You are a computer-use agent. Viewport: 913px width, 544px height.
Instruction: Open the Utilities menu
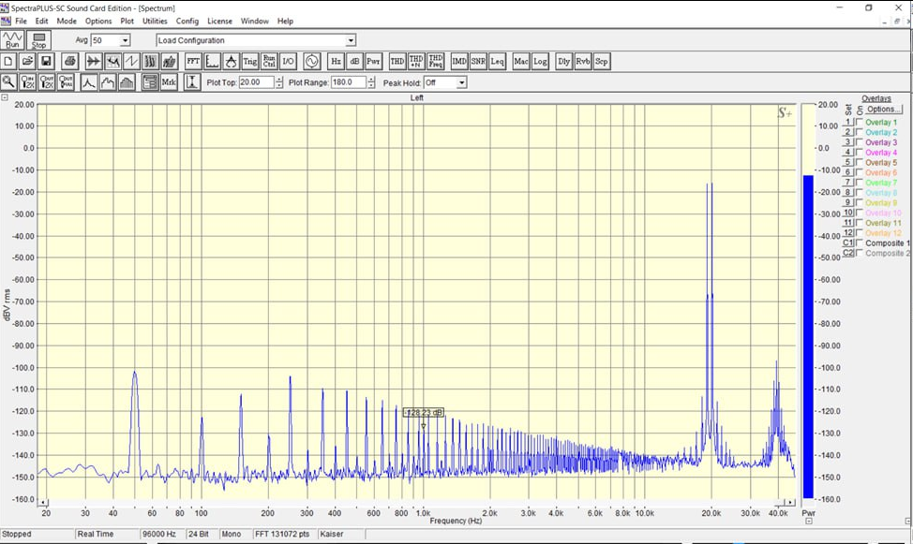click(x=155, y=21)
